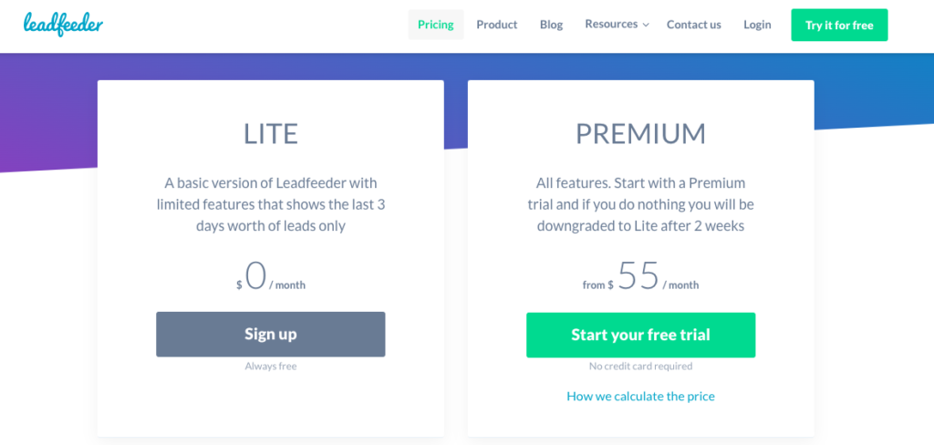Click the Try it for free button
The height and width of the screenshot is (445, 934).
pos(839,25)
